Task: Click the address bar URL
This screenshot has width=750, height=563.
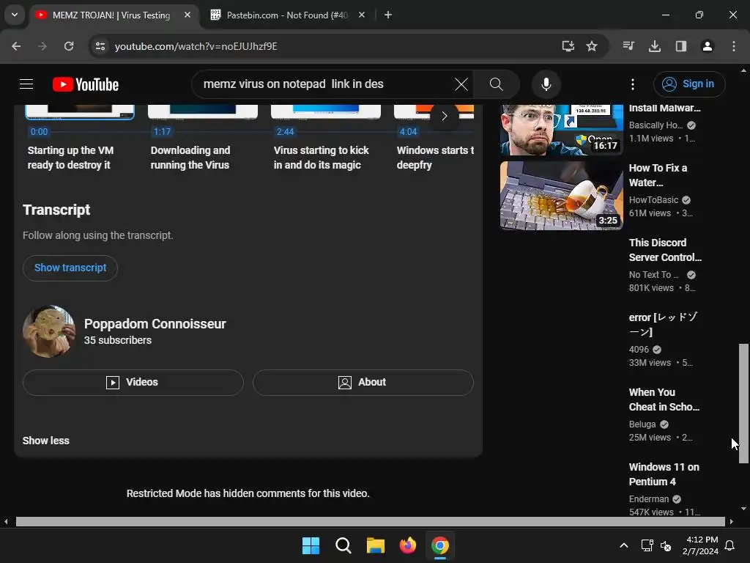Action: point(196,46)
